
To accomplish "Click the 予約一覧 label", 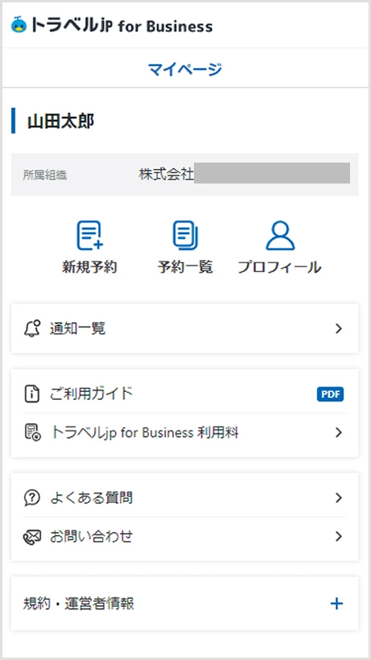I will pos(185,267).
